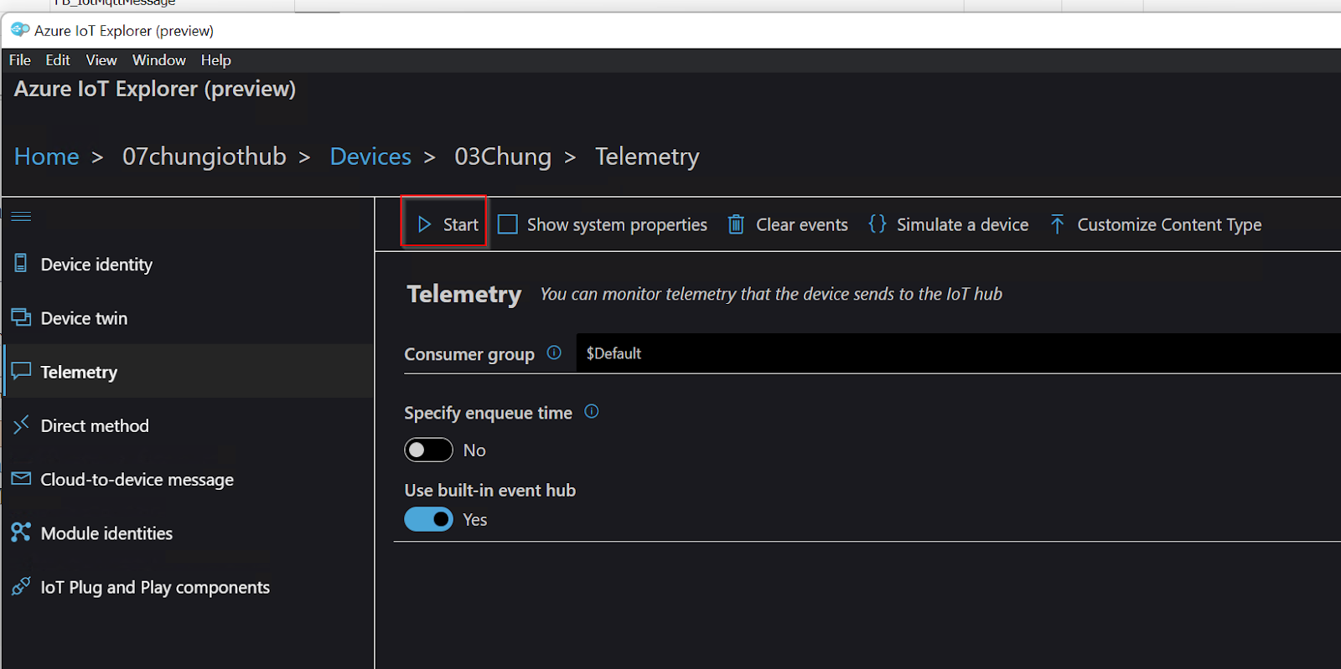Click the Direct method icon in sidebar

[x=21, y=425]
